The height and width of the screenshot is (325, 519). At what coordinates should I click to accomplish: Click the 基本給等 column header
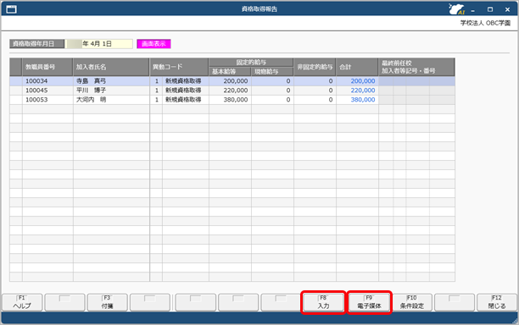(x=230, y=71)
